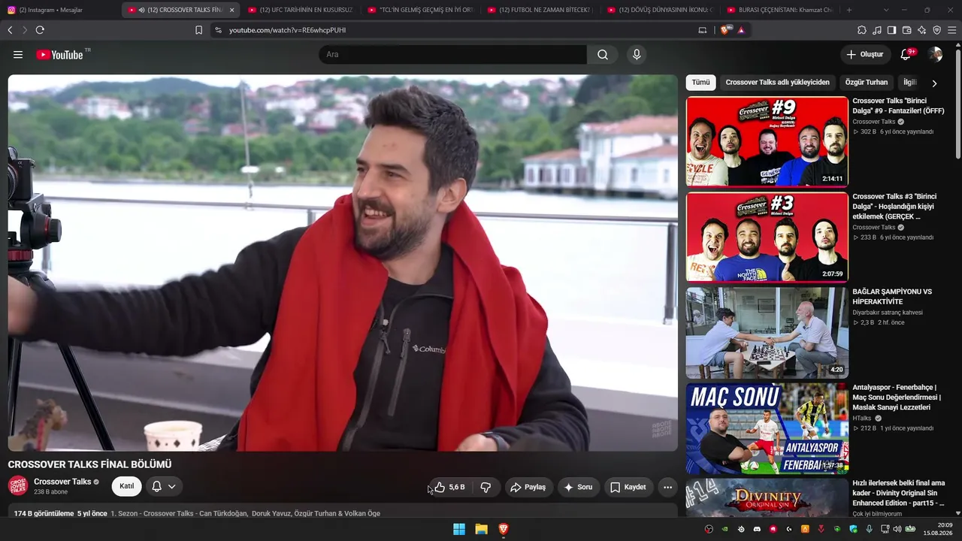Screen dimensions: 962x541
Task: Focus the YouTube Ara search field
Action: pyautogui.click(x=453, y=55)
